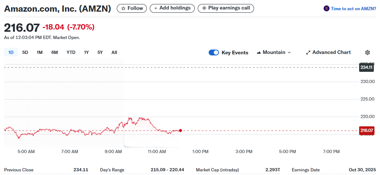
Task: Click the 1:00 PM time axis label
Action: [x=200, y=152]
